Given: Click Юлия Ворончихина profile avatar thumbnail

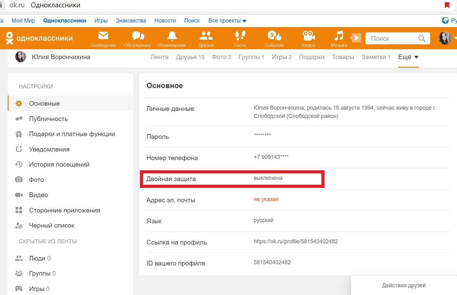Looking at the screenshot, I should click(x=21, y=57).
